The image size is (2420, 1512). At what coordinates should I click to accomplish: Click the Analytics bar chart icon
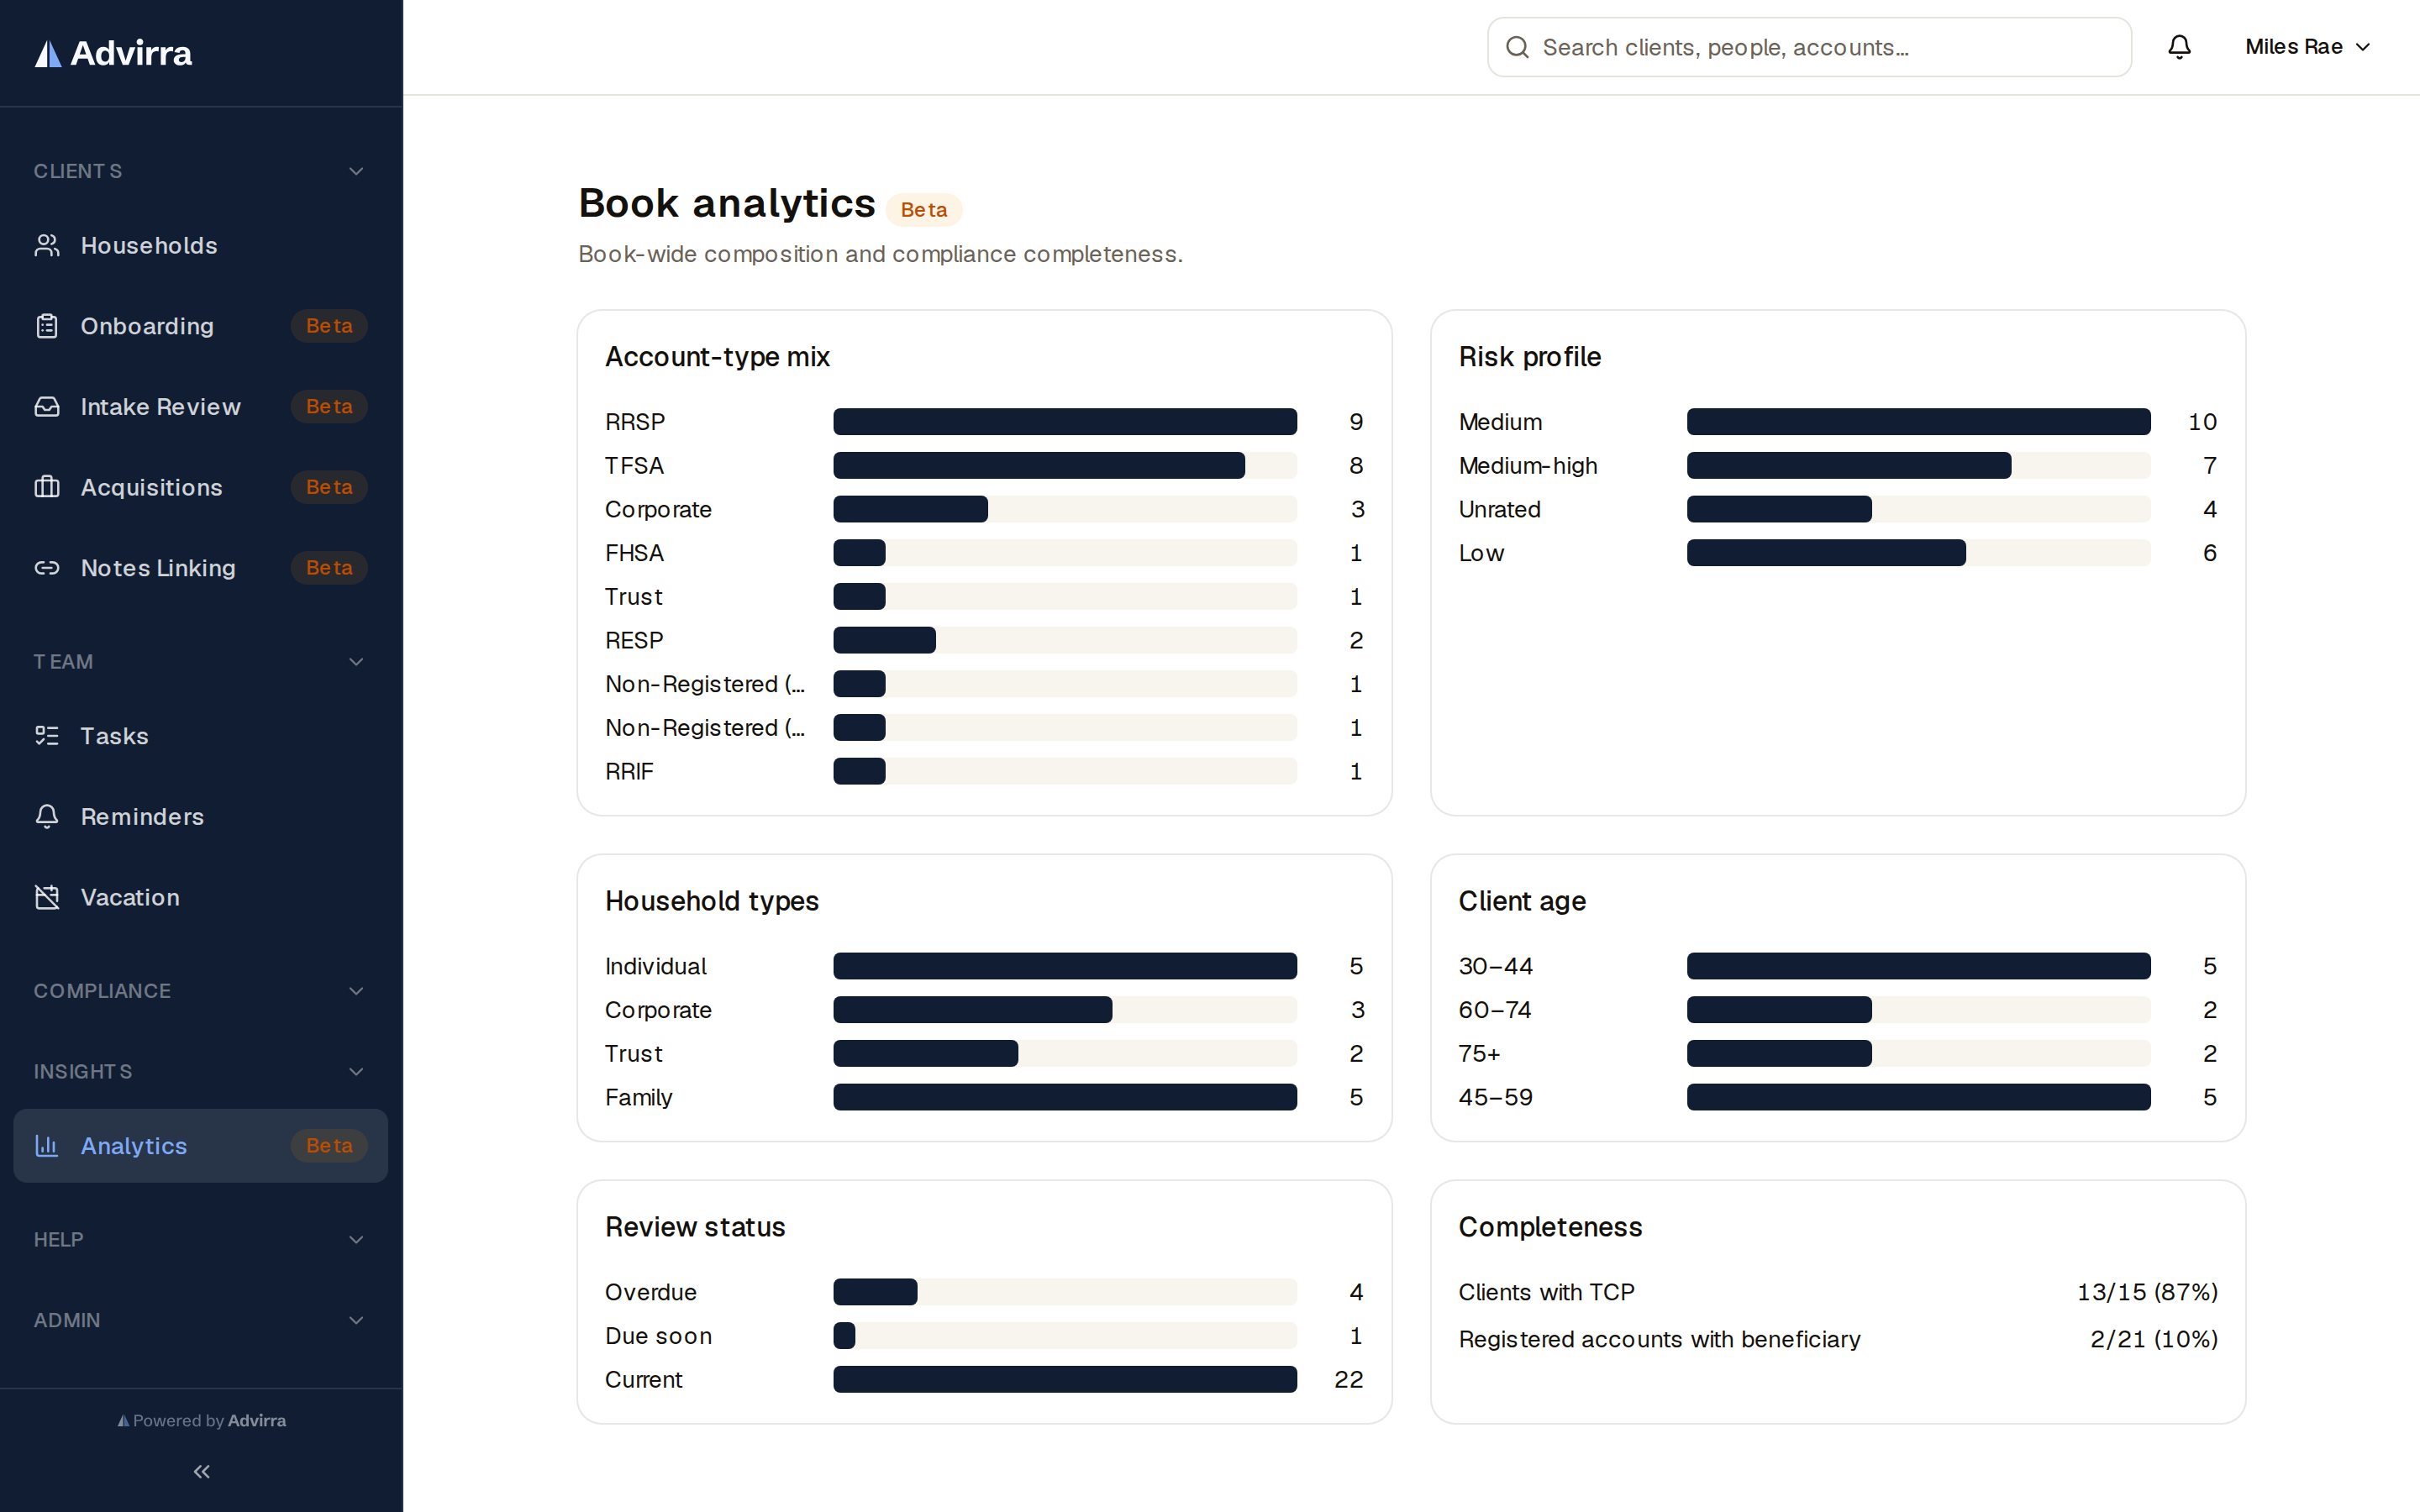click(47, 1146)
